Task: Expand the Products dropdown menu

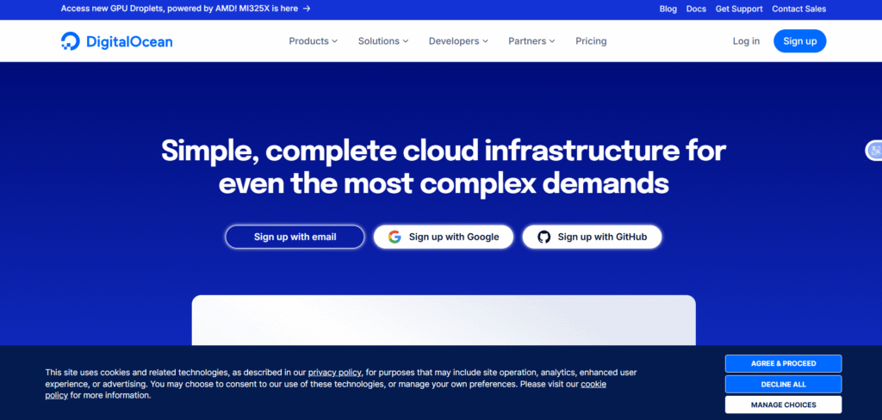Action: pyautogui.click(x=313, y=41)
